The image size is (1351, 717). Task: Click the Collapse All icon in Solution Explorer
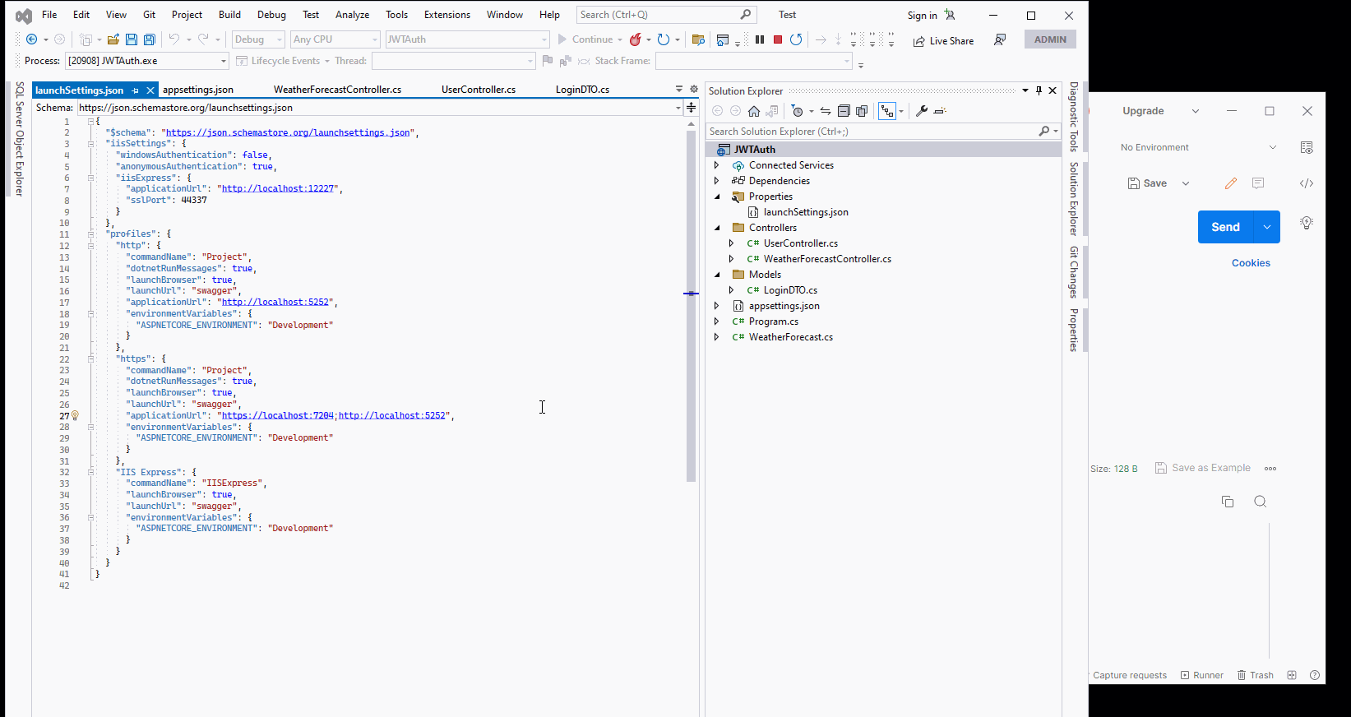844,111
